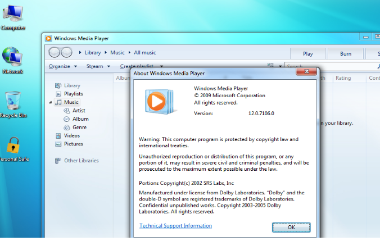
Task: Click the OK button in About dialog
Action: (x=291, y=227)
